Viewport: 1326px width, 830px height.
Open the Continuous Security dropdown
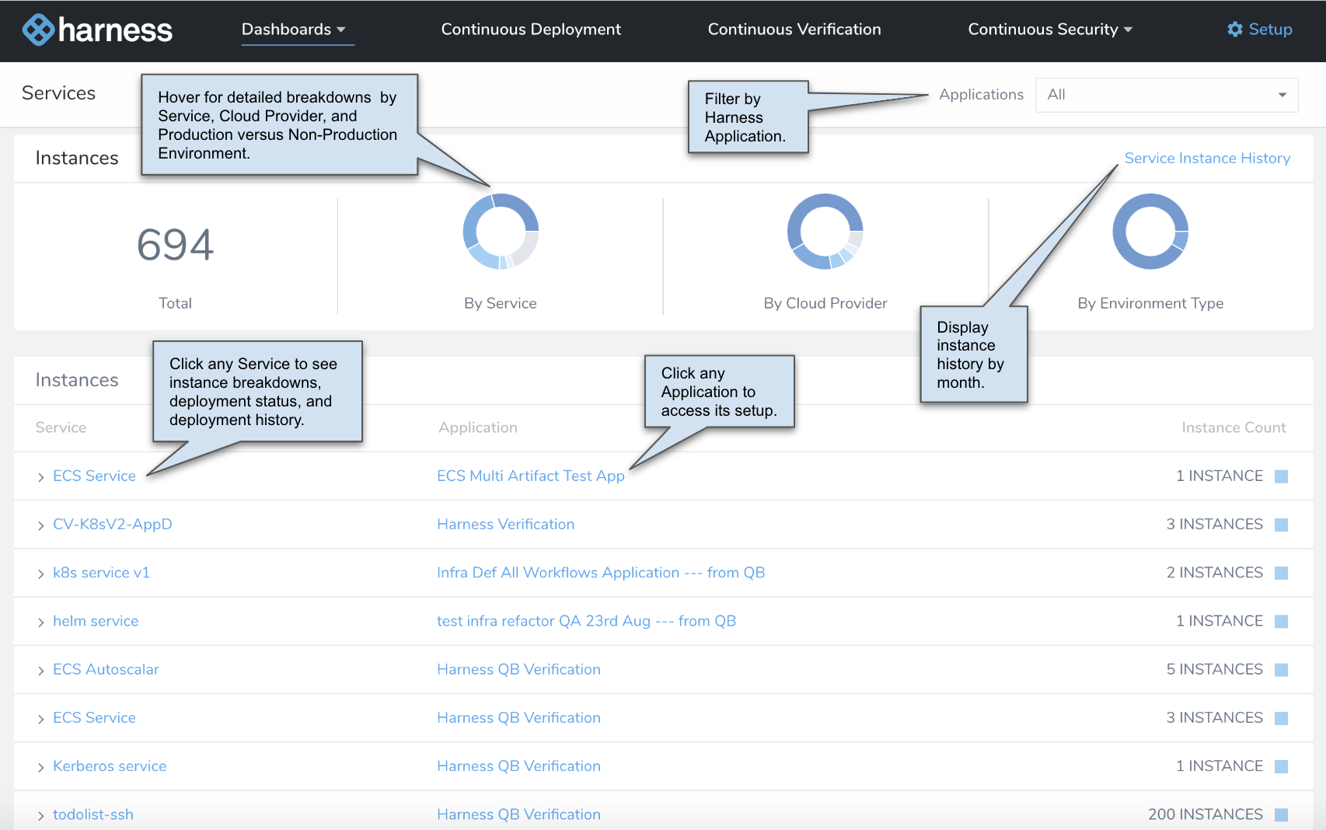[x=1050, y=30]
